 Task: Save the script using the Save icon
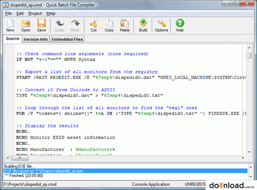[42, 23]
